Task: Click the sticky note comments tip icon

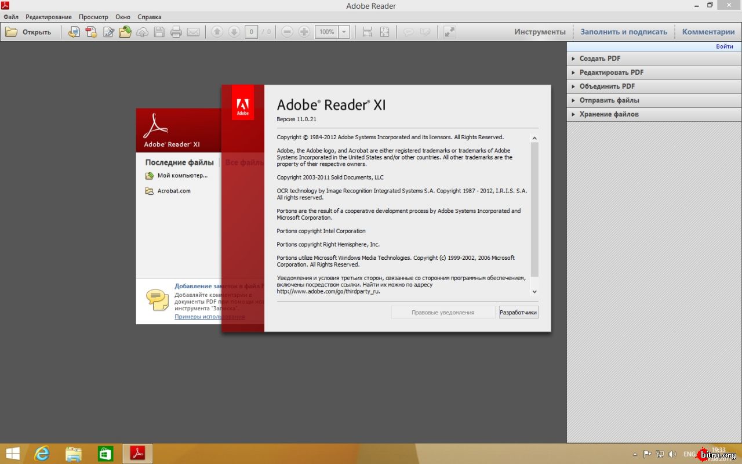Action: [157, 299]
